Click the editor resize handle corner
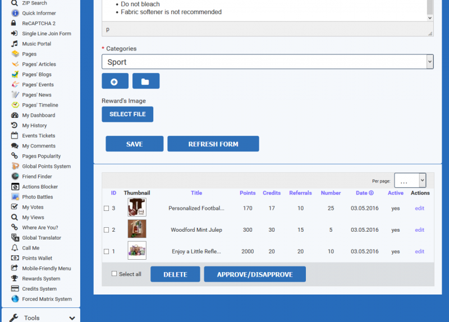449x322 pixels. pos(430,33)
